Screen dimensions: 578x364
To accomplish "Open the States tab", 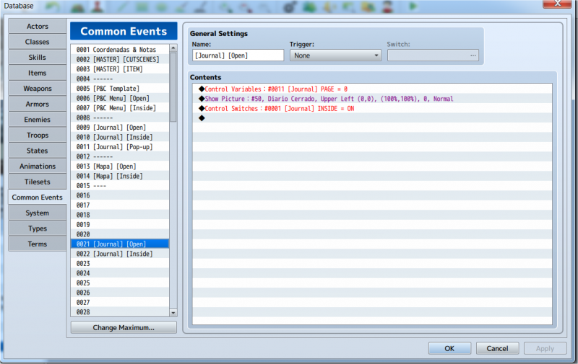I will coord(38,151).
